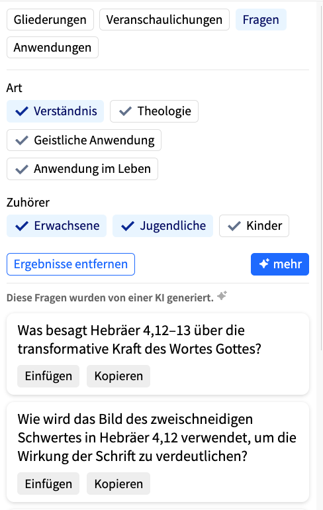
Task: Click the checkmark icon on Kinder chip
Action: pos(234,226)
